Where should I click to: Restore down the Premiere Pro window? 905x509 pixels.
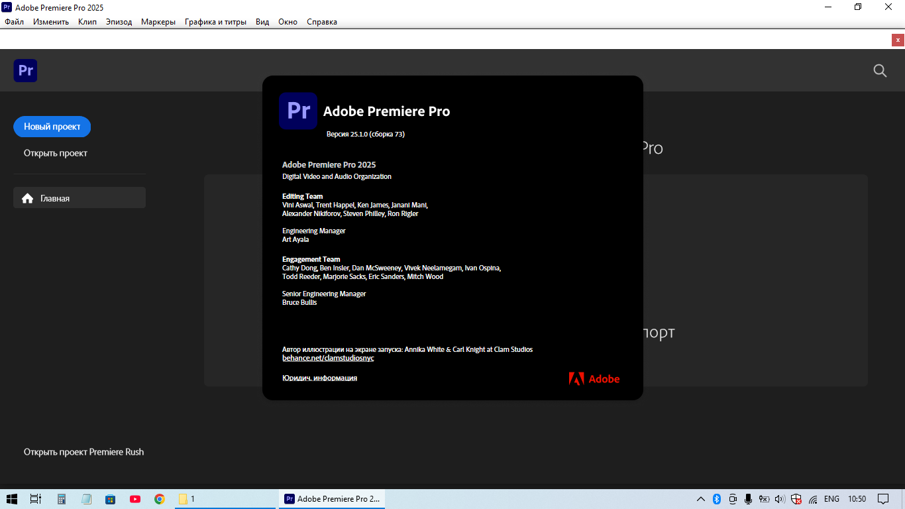(x=859, y=7)
